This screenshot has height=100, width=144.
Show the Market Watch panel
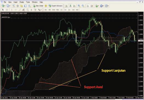pos(14,6)
